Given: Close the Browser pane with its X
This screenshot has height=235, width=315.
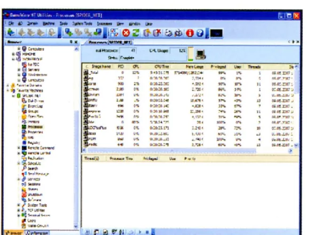Looking at the screenshot, I should point(76,42).
